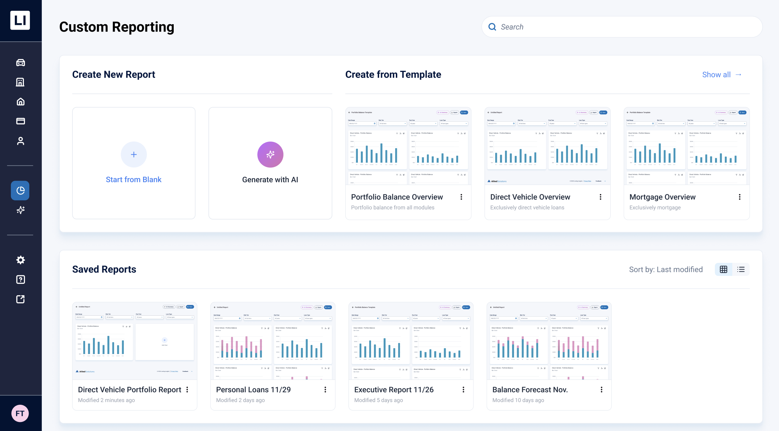Screen dimensions: 779x431
Task: Open the Portfolio Balance Overview template thumbnail
Action: [x=408, y=146]
